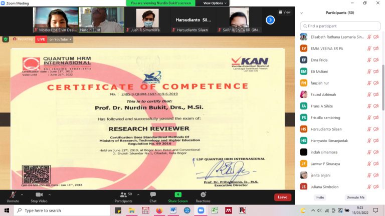Click the red Leave button
Screen dimensions: 385x216
tap(282, 197)
